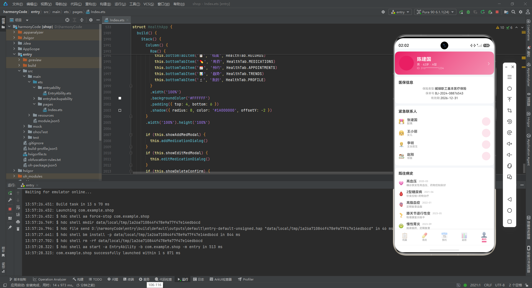
Task: Toggle contact switch for 王小丽
Action: click(x=486, y=133)
